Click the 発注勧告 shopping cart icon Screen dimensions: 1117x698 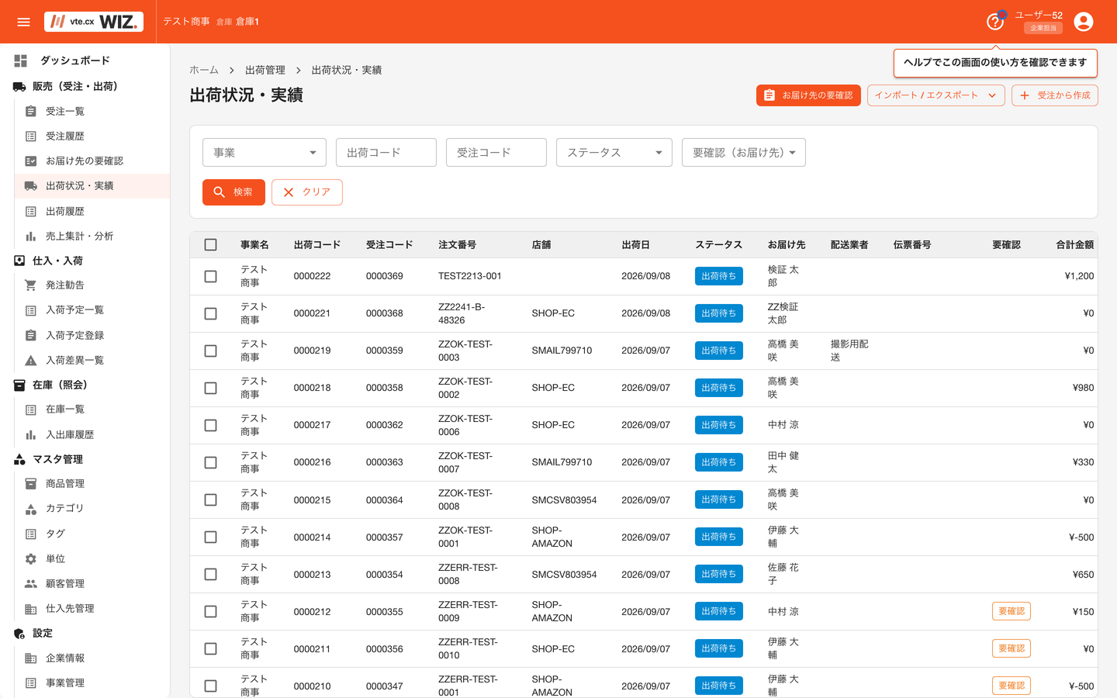click(x=31, y=285)
